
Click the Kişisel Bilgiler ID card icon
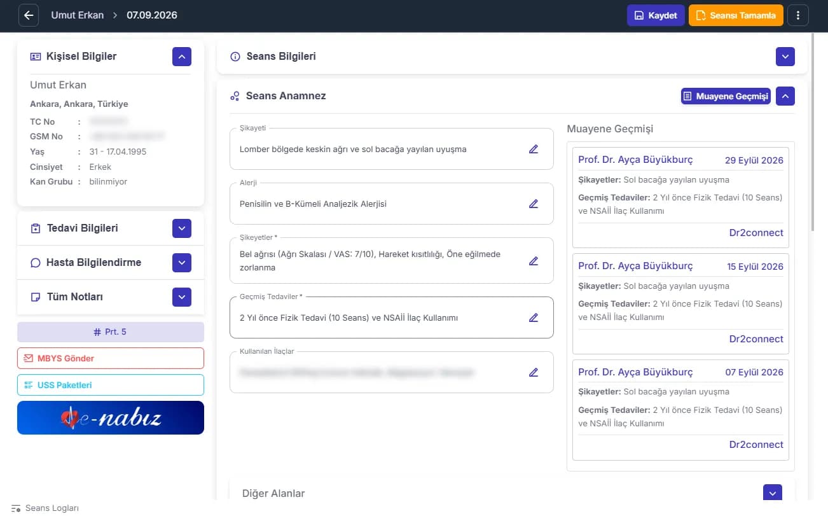pos(36,57)
